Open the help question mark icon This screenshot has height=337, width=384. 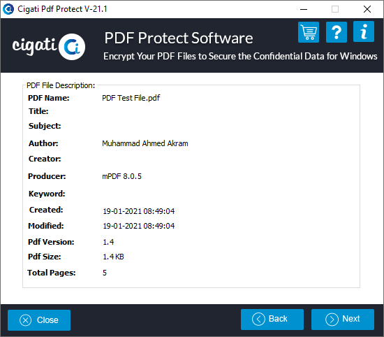pos(337,32)
